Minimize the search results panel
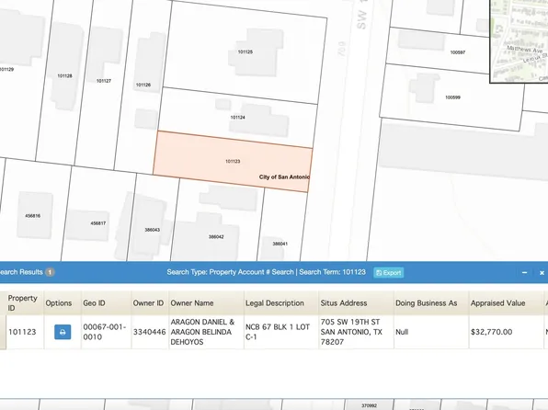548x410 pixels. [x=524, y=273]
